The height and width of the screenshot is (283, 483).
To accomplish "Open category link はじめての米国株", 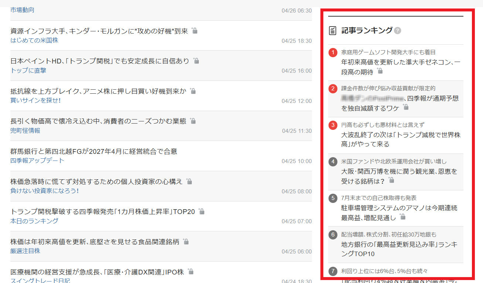I will pos(34,40).
